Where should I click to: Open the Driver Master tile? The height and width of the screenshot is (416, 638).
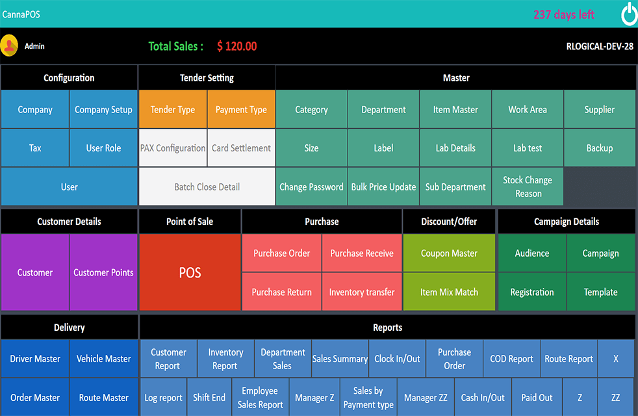(x=35, y=358)
